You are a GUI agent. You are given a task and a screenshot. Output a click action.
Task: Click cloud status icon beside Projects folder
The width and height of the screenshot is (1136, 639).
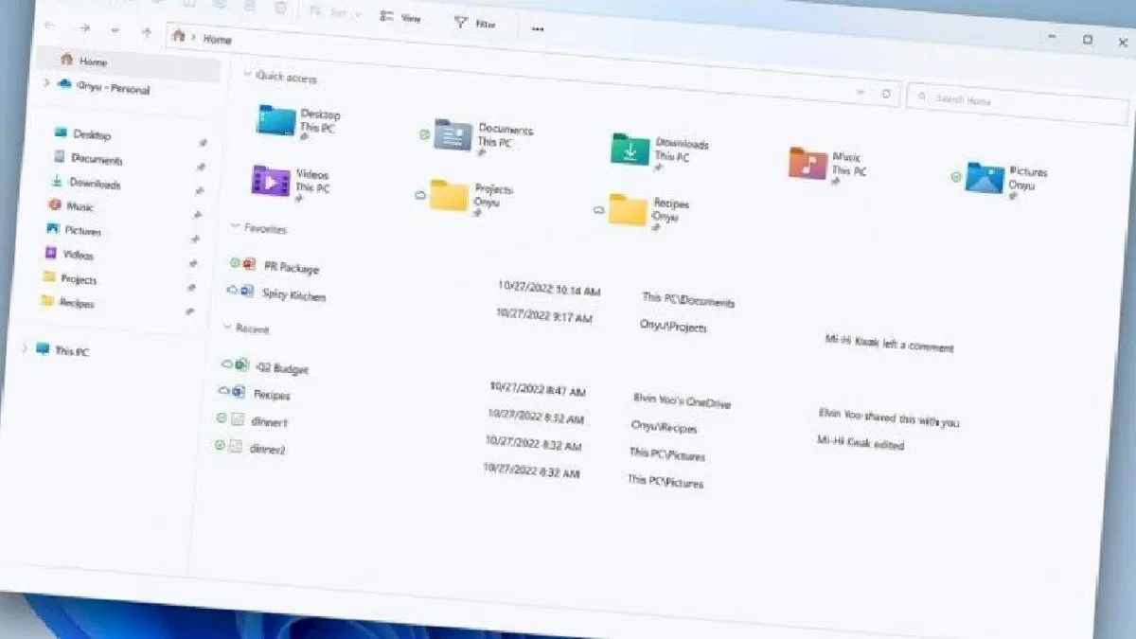[419, 194]
